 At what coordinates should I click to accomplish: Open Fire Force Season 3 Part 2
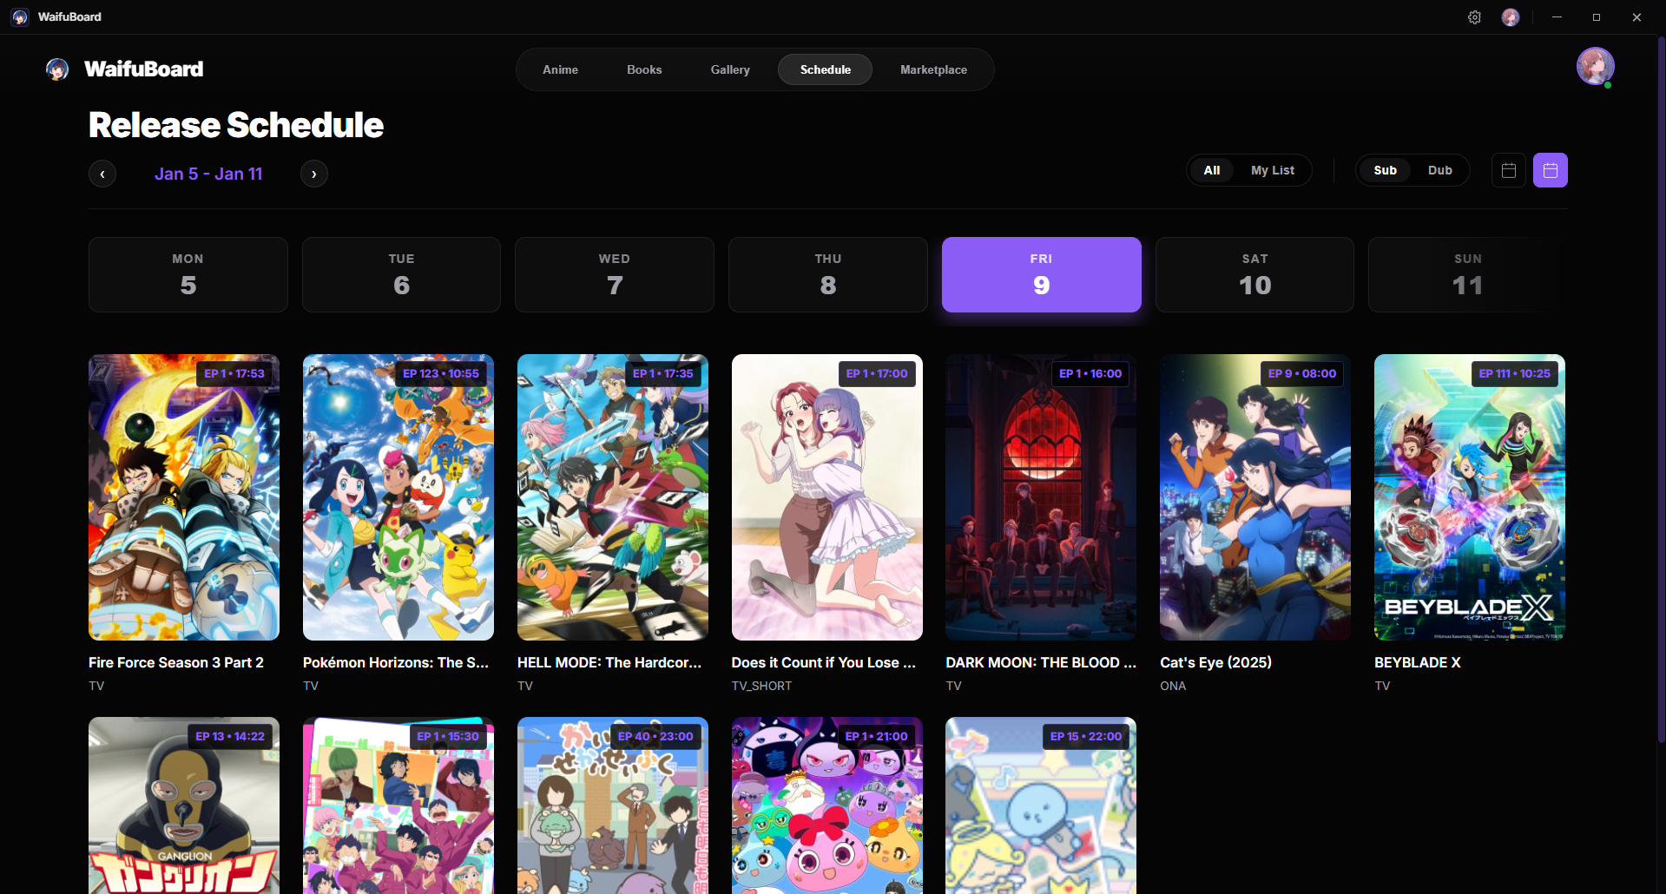(x=183, y=497)
